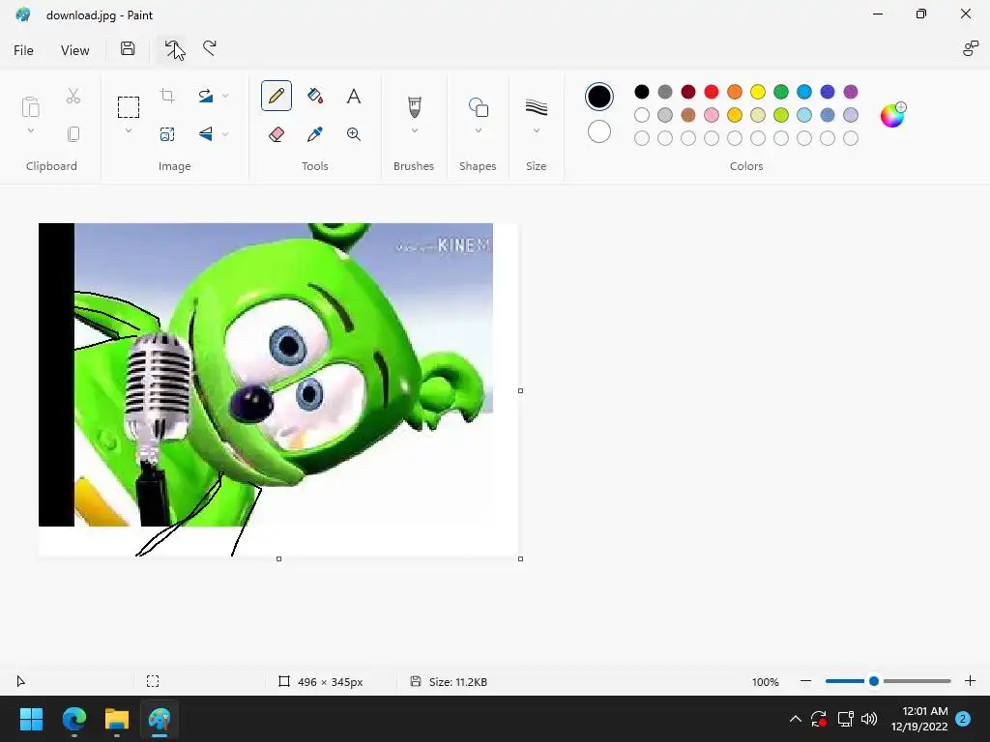The height and width of the screenshot is (742, 990).
Task: Select the Pencil tool
Action: 277,96
